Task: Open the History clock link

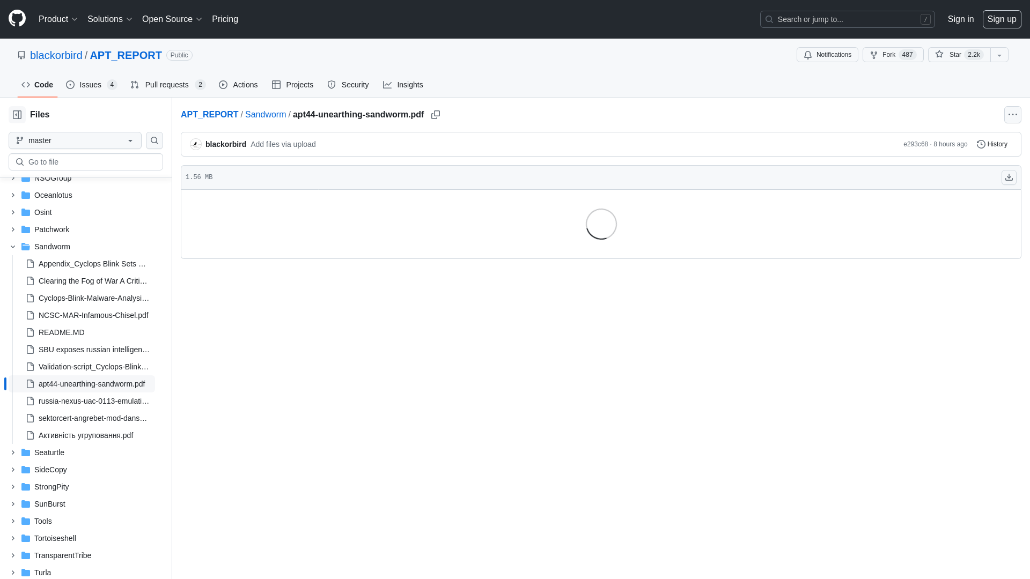Action: coord(992,144)
